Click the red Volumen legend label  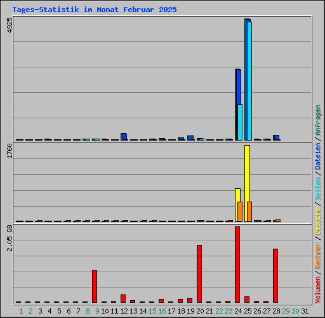coord(318,290)
